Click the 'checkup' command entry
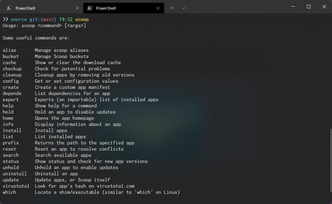This screenshot has height=204, width=332. (12, 69)
